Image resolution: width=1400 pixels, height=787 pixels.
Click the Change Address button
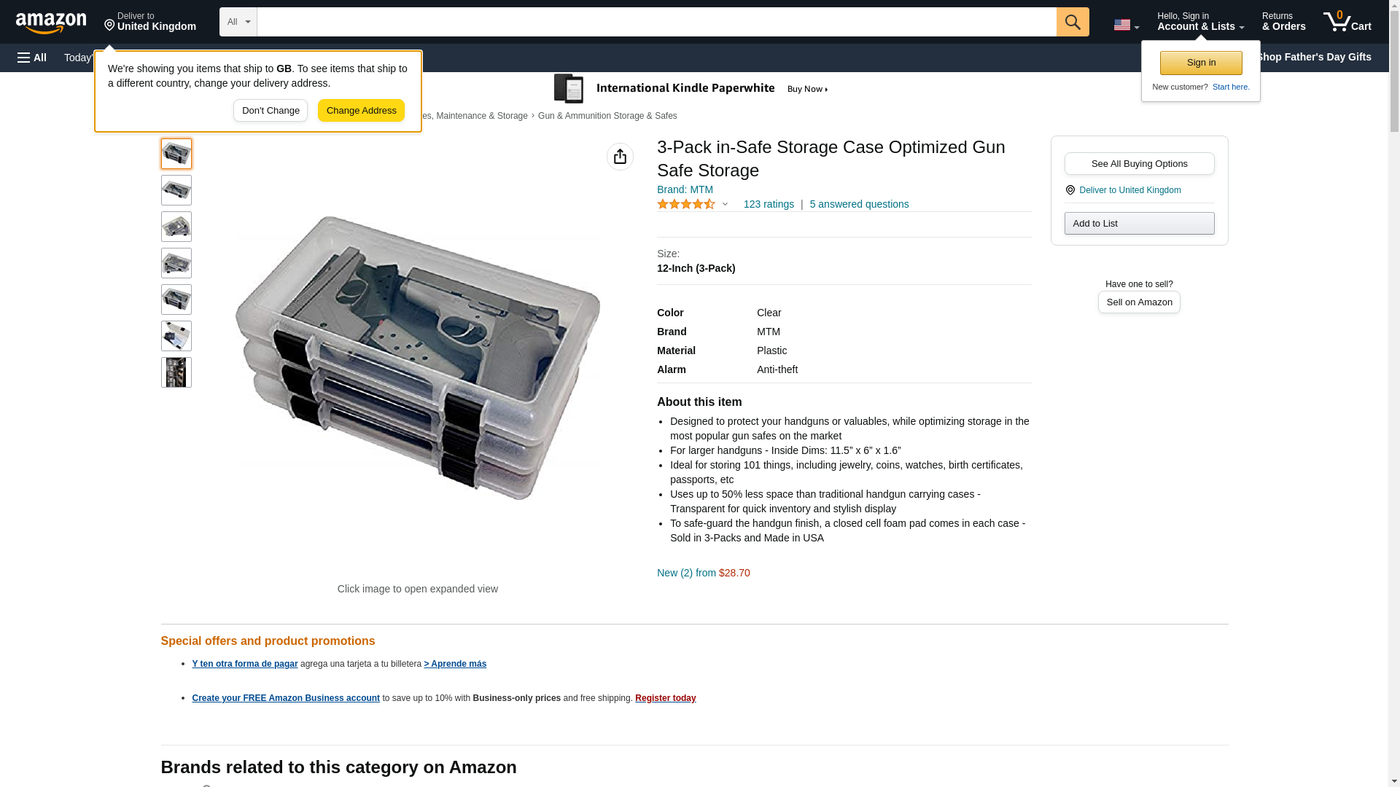coord(361,111)
